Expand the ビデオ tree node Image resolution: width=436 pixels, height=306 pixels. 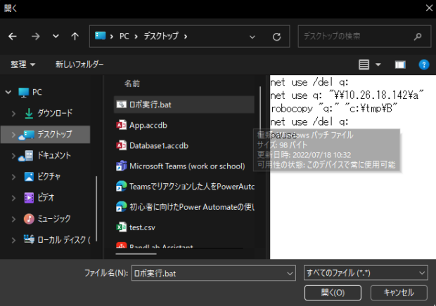click(x=13, y=198)
